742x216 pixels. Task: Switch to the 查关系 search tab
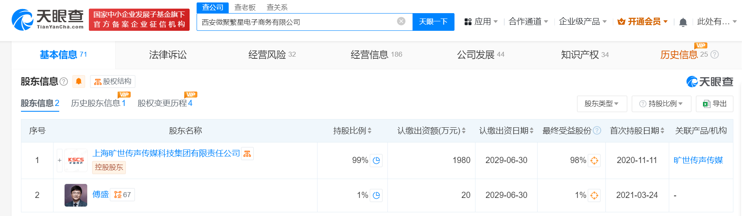click(277, 7)
